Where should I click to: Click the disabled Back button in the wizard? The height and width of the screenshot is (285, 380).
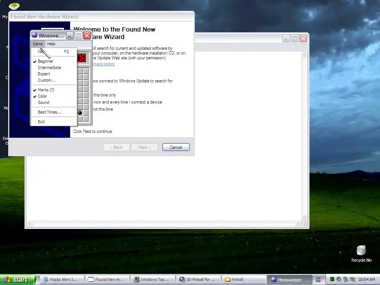click(x=117, y=147)
